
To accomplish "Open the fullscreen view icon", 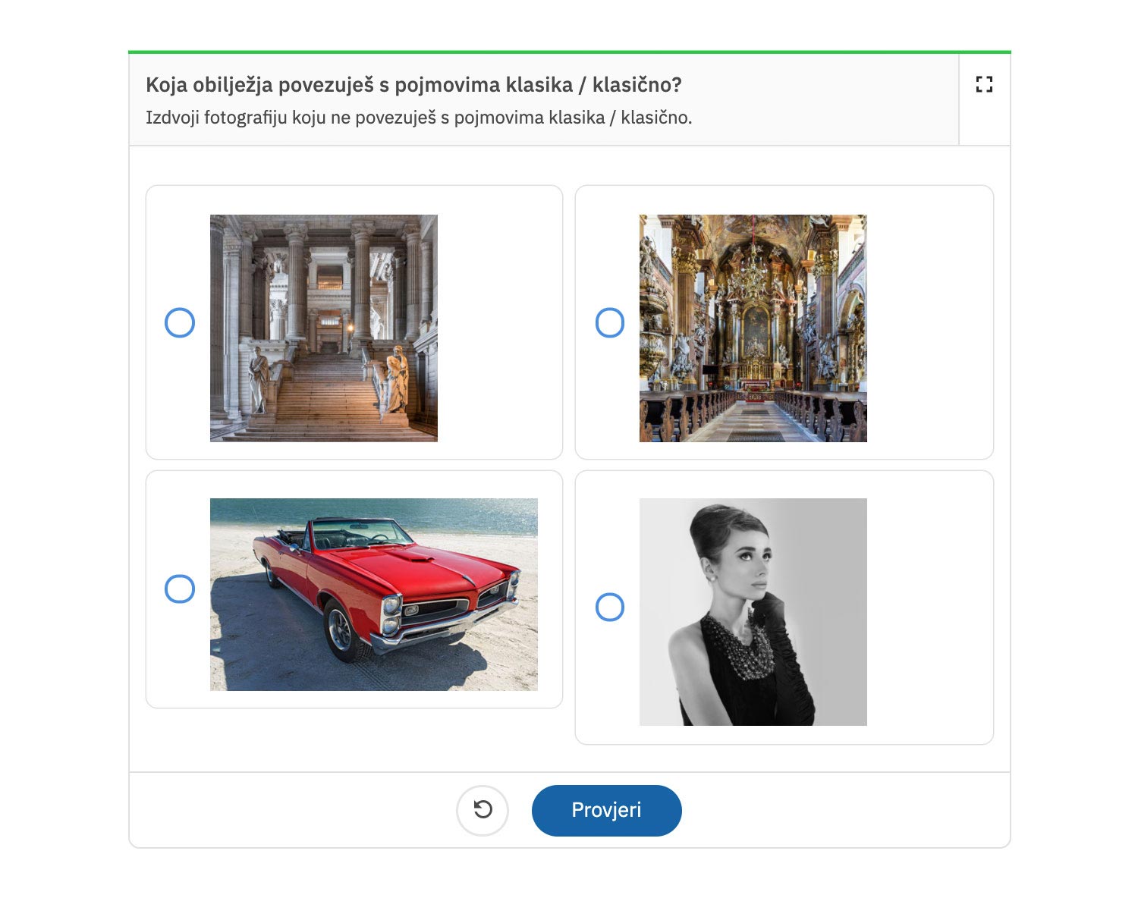I will 984,84.
